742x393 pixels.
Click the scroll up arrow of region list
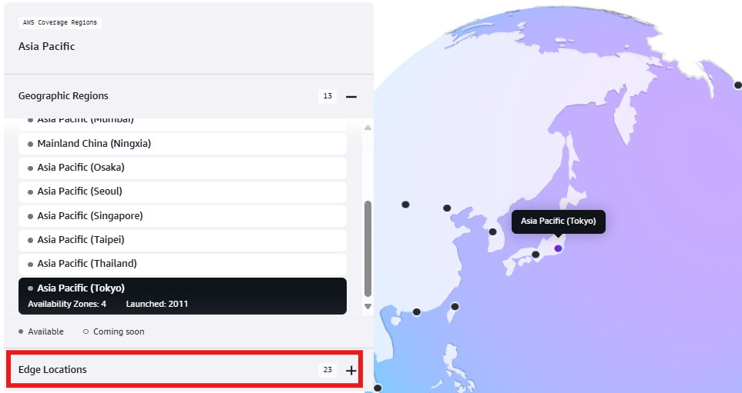pyautogui.click(x=368, y=128)
